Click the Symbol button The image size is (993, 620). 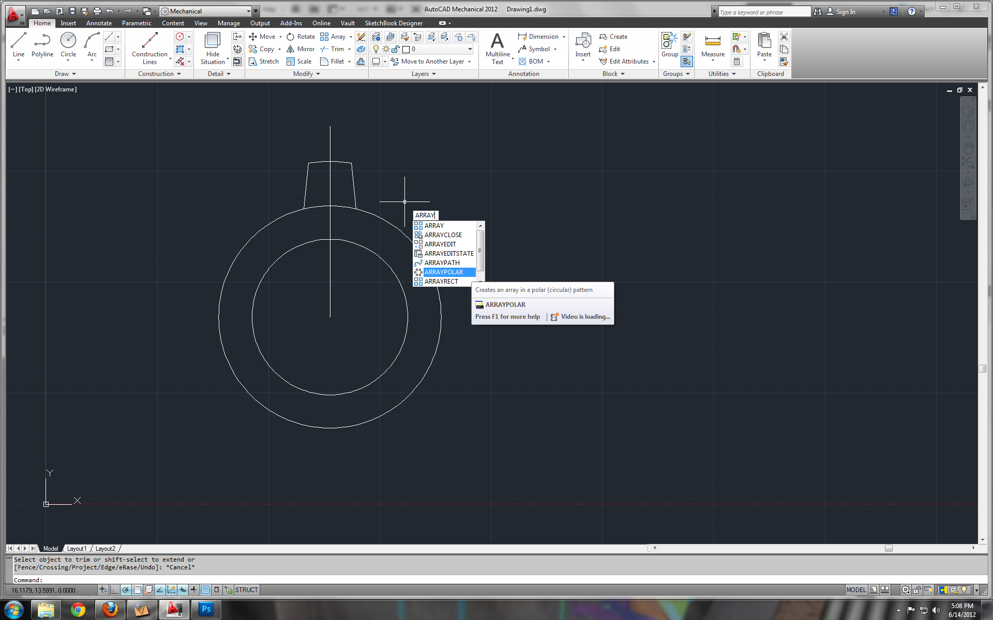pos(534,49)
